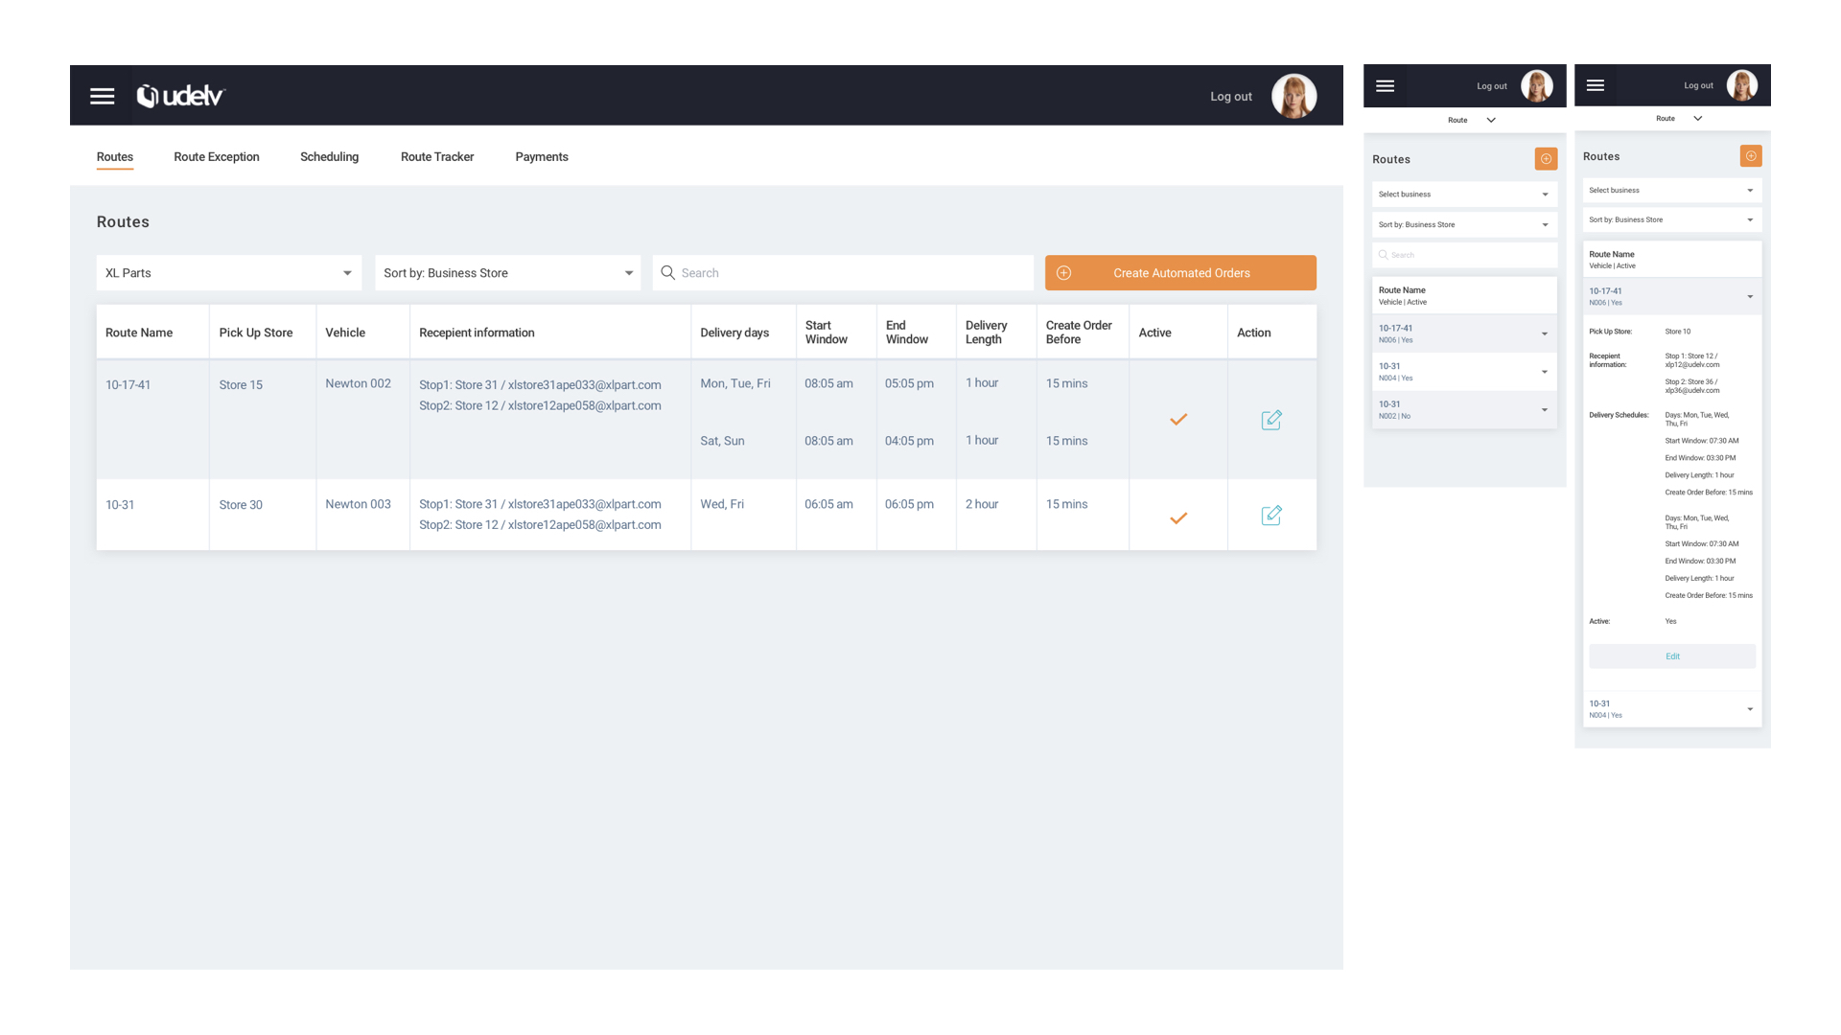
Task: Open the Scheduling tab
Action: pyautogui.click(x=329, y=157)
